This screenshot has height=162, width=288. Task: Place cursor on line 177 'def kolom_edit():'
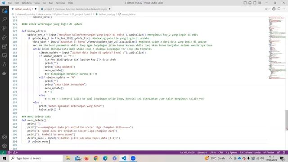pos(34,31)
